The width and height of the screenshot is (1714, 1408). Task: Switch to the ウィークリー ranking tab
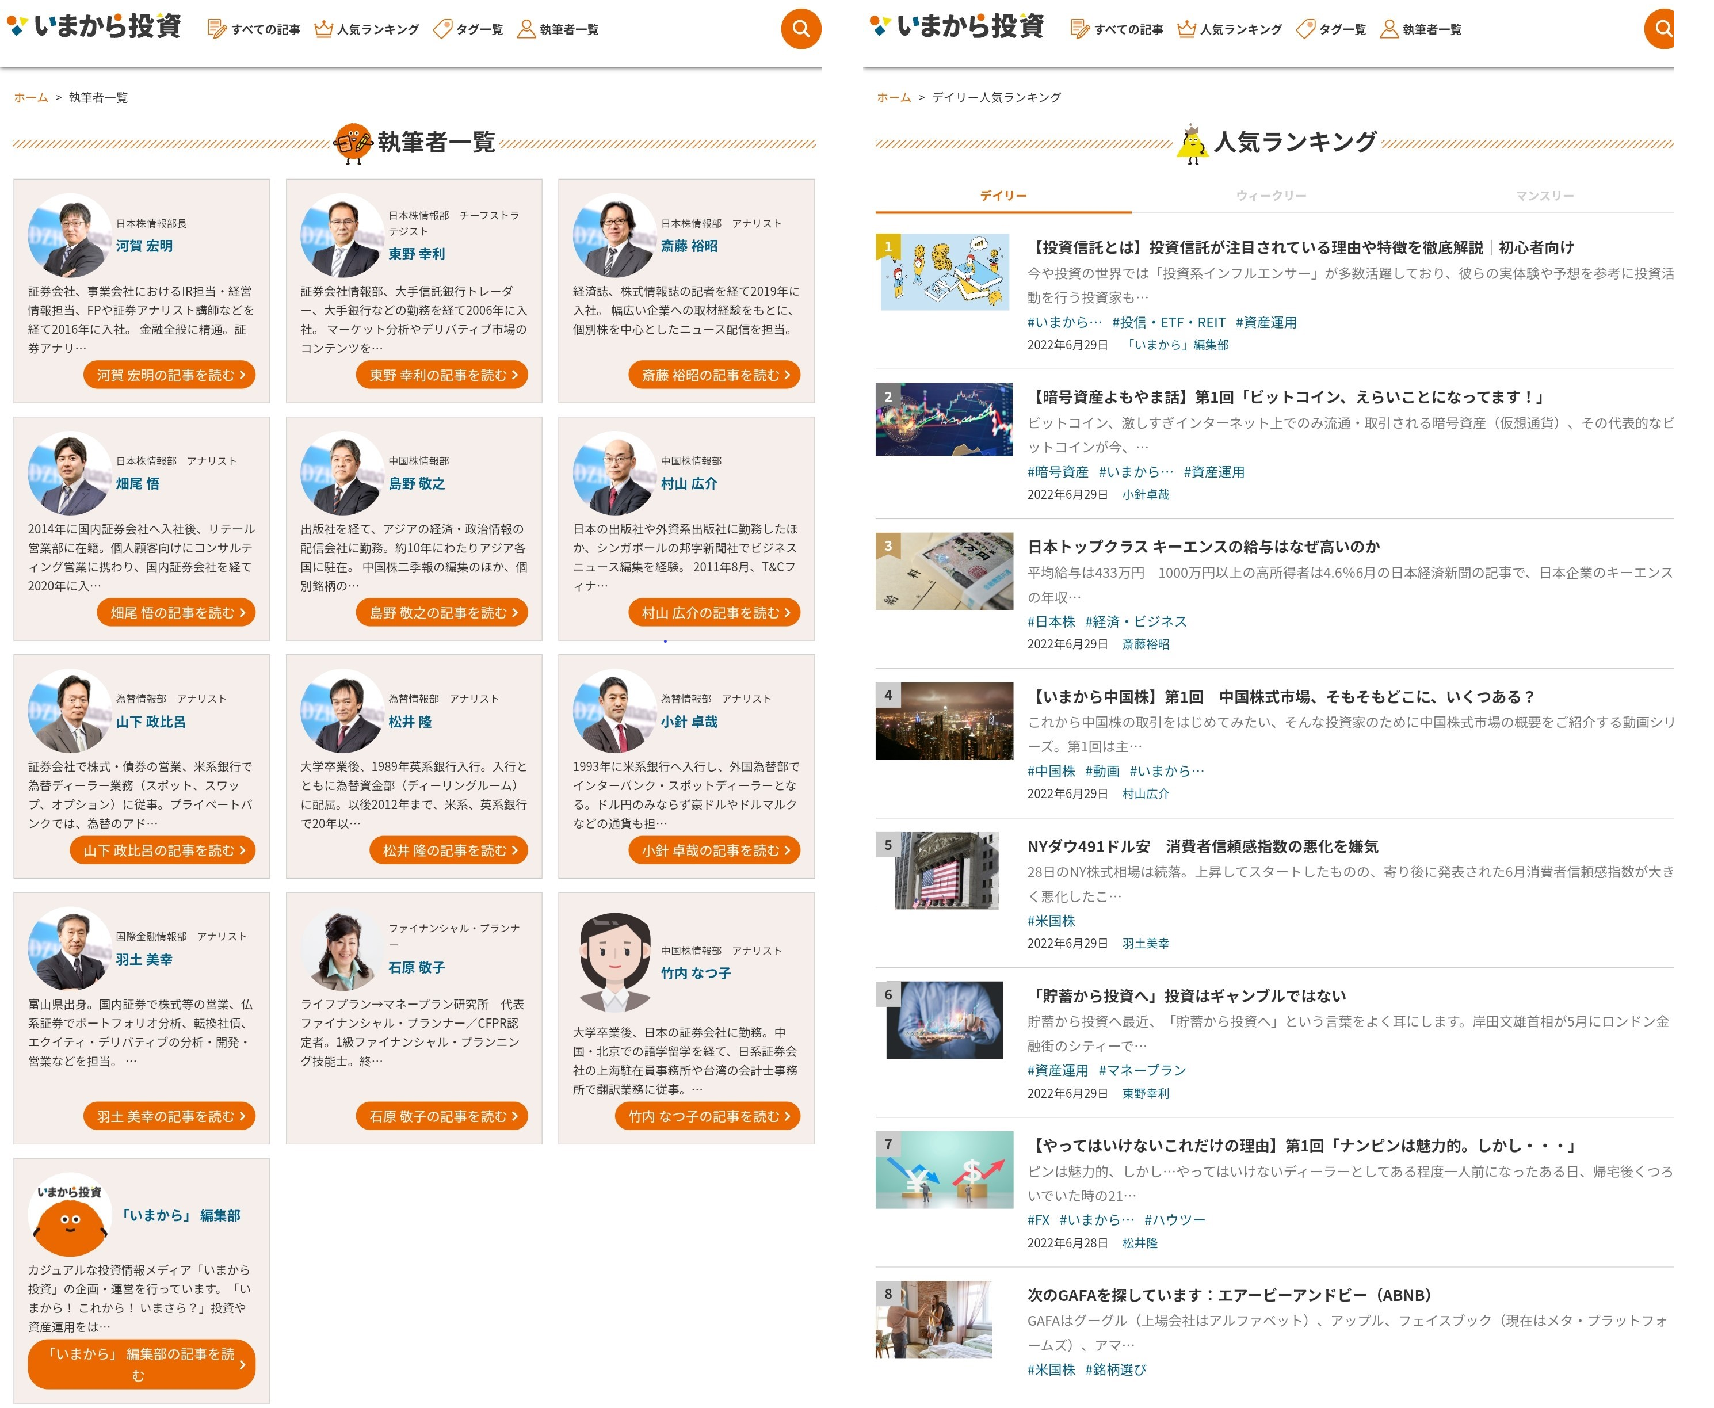click(x=1270, y=196)
